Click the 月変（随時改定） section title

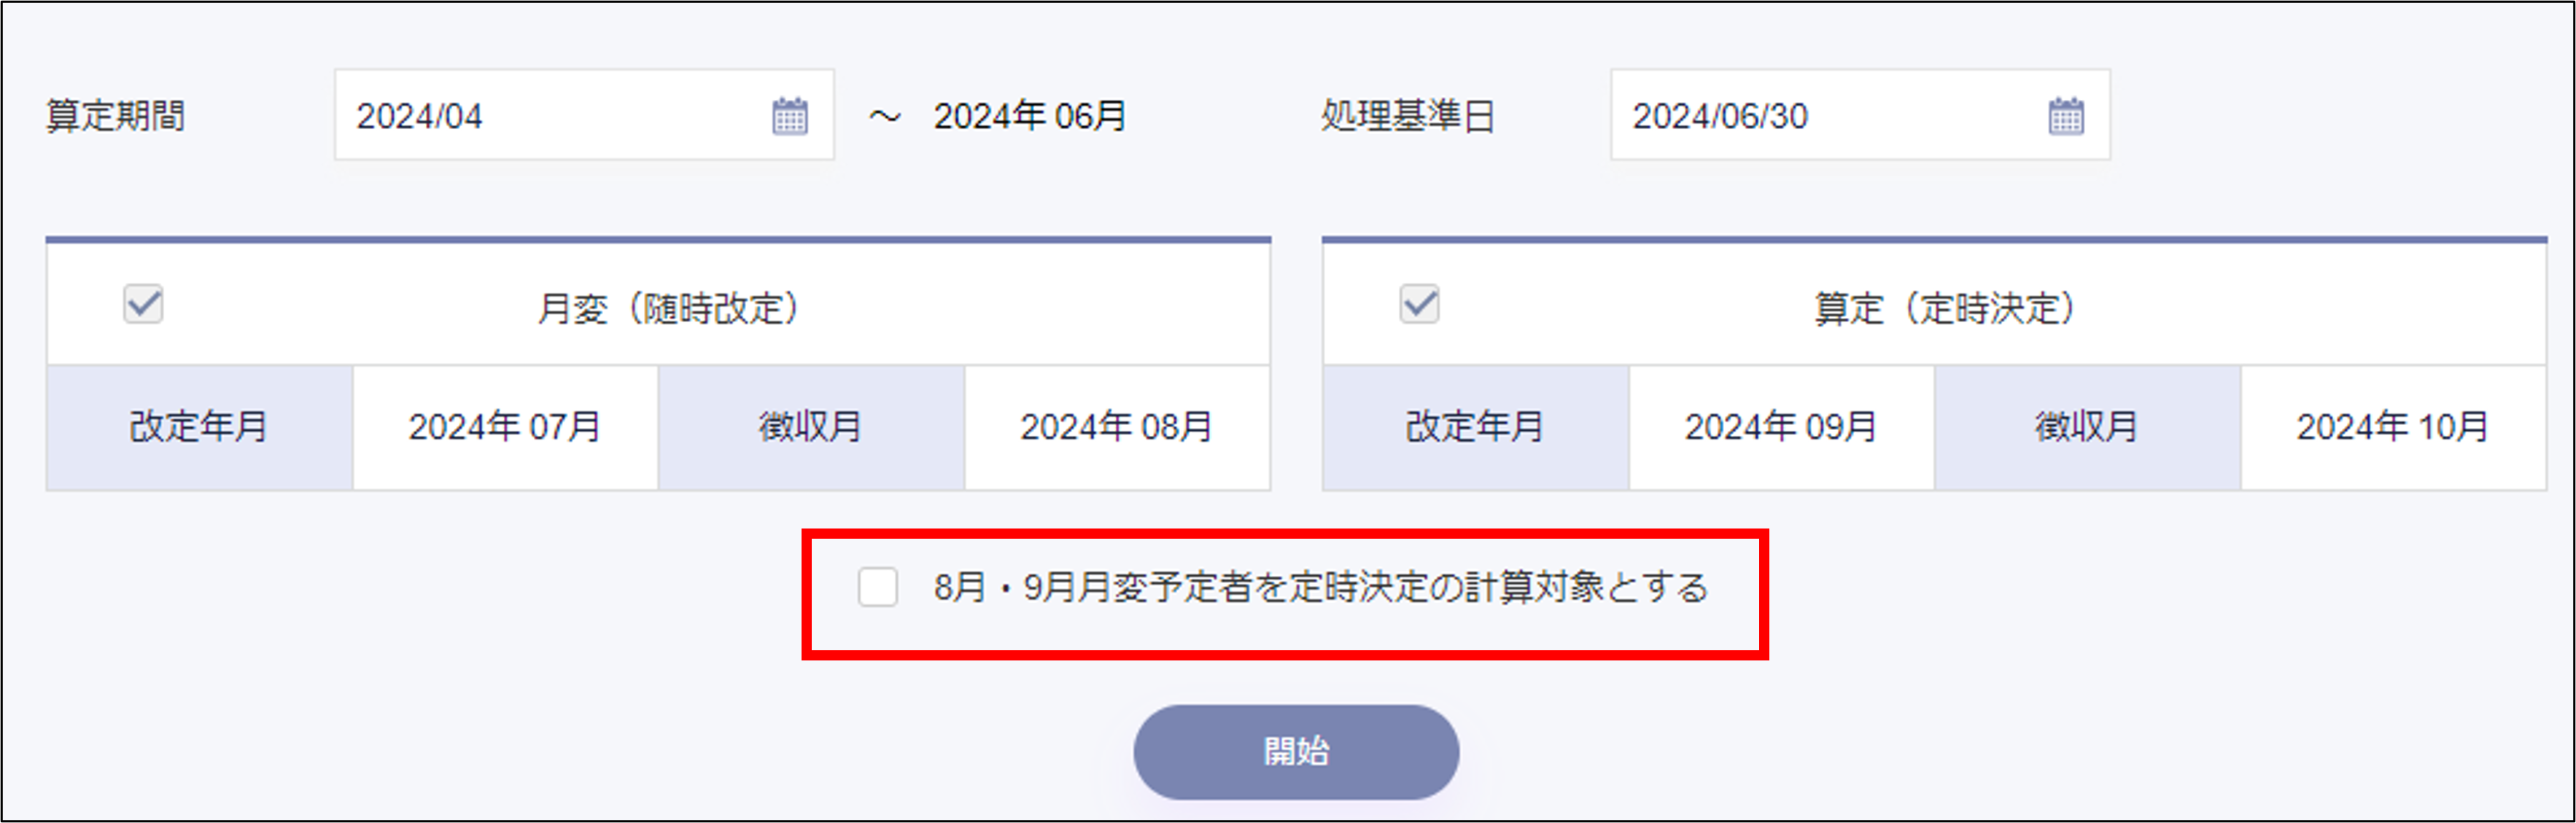(x=669, y=308)
